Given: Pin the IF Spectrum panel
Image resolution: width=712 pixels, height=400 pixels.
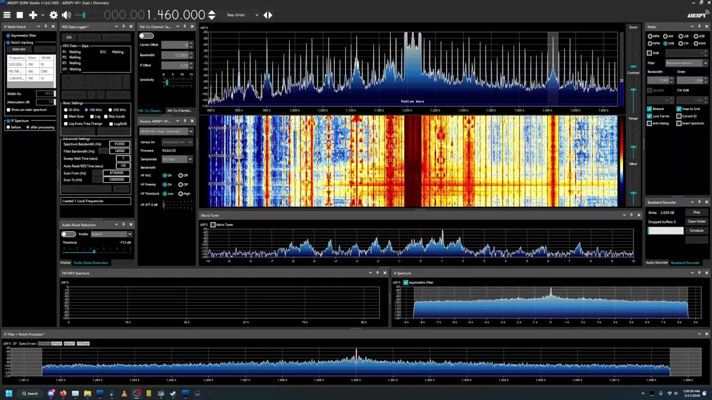Looking at the screenshot, I should 699,273.
